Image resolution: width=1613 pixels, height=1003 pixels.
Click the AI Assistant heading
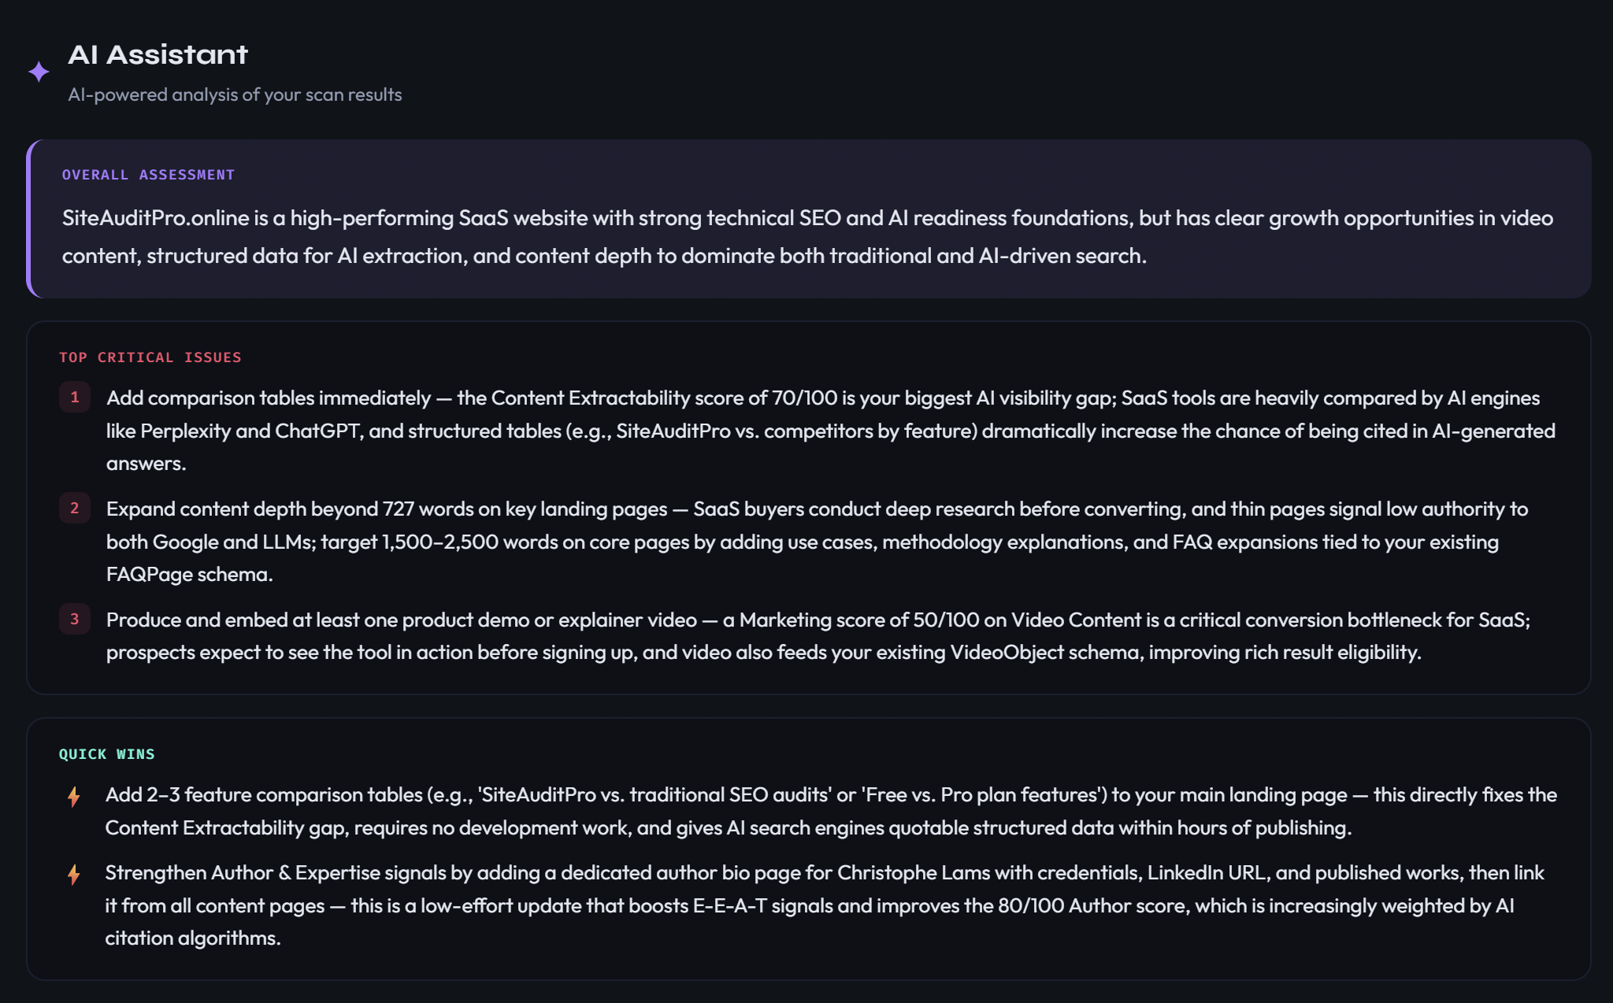pos(158,54)
